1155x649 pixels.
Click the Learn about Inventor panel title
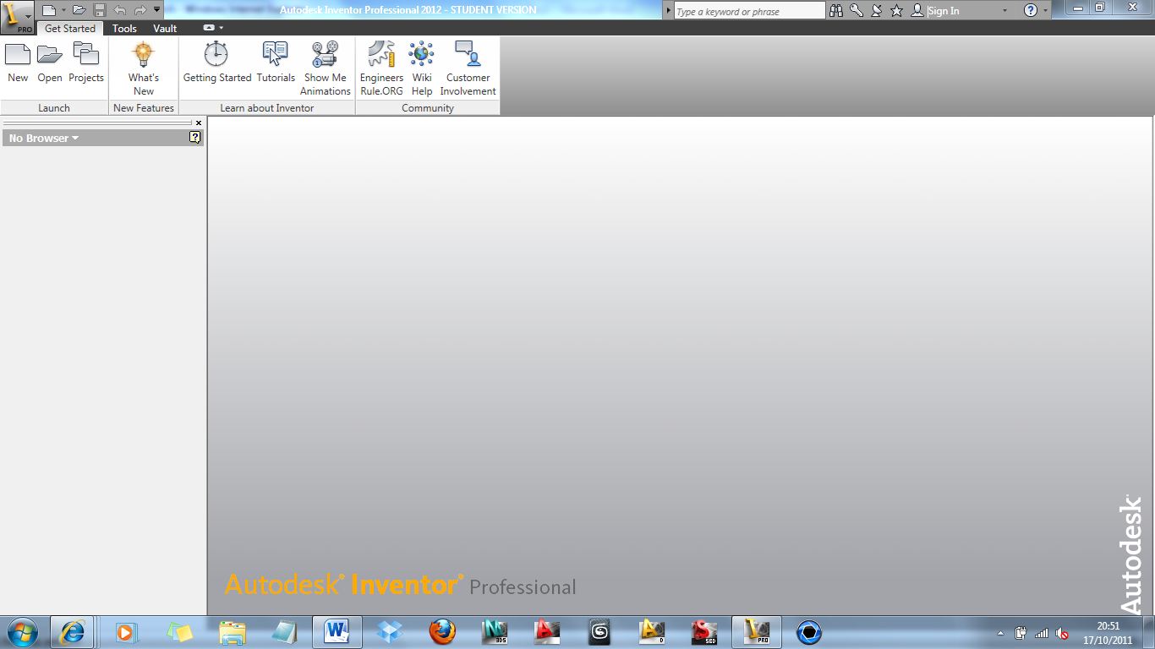point(267,108)
